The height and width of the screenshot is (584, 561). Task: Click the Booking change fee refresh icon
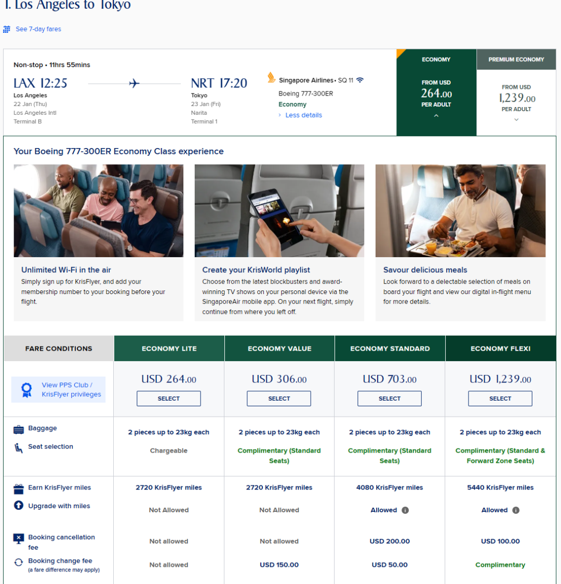click(x=19, y=562)
